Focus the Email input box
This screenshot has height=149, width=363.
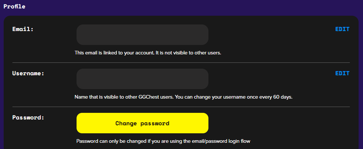point(142,35)
